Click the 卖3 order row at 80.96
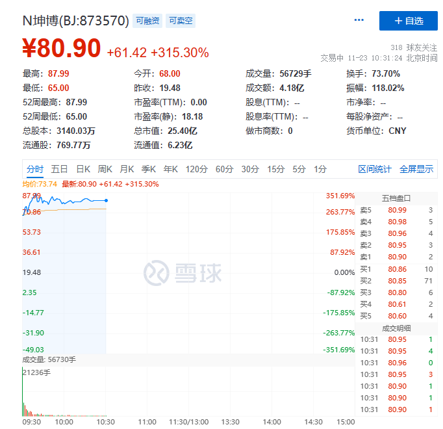The height and width of the screenshot is (429, 443). tap(396, 233)
